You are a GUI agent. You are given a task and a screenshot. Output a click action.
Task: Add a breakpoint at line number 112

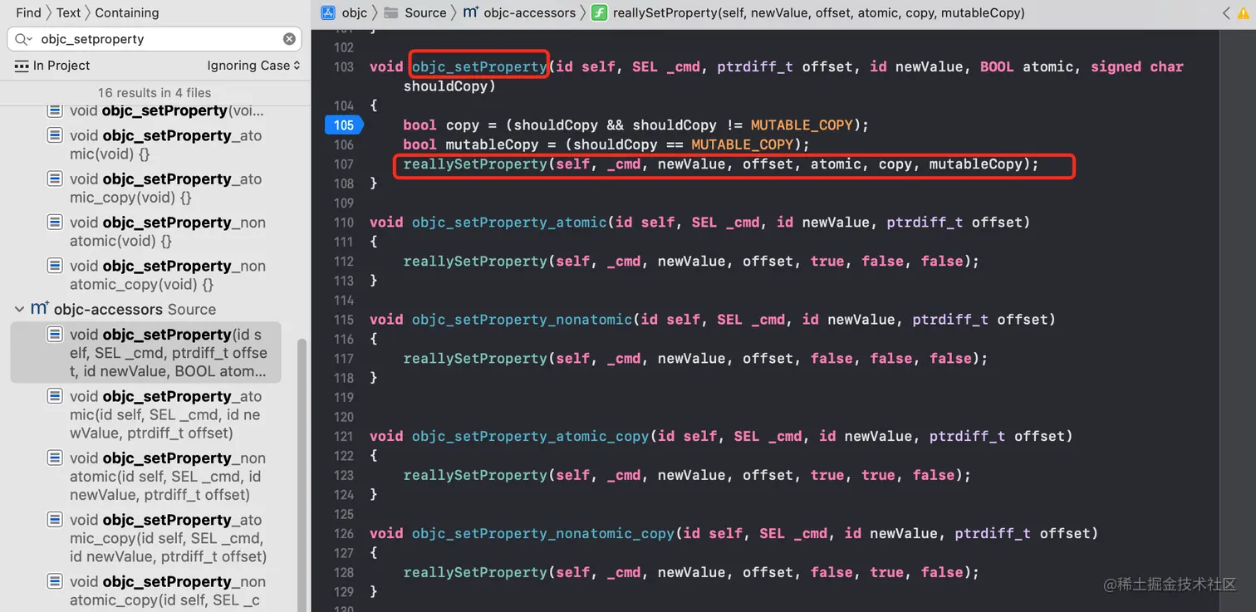pyautogui.click(x=344, y=262)
